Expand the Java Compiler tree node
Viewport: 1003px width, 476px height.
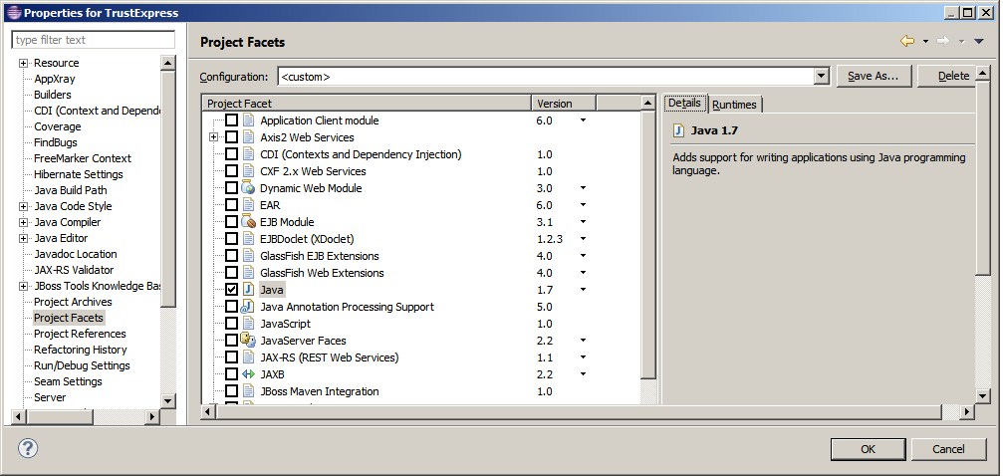click(x=24, y=222)
